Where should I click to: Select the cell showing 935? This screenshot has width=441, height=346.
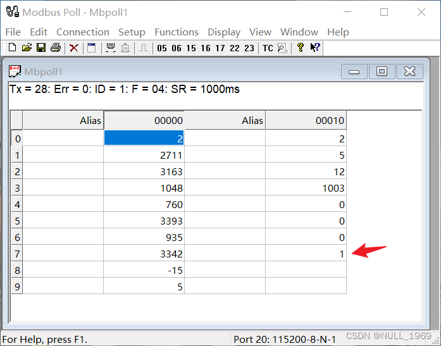pos(144,237)
